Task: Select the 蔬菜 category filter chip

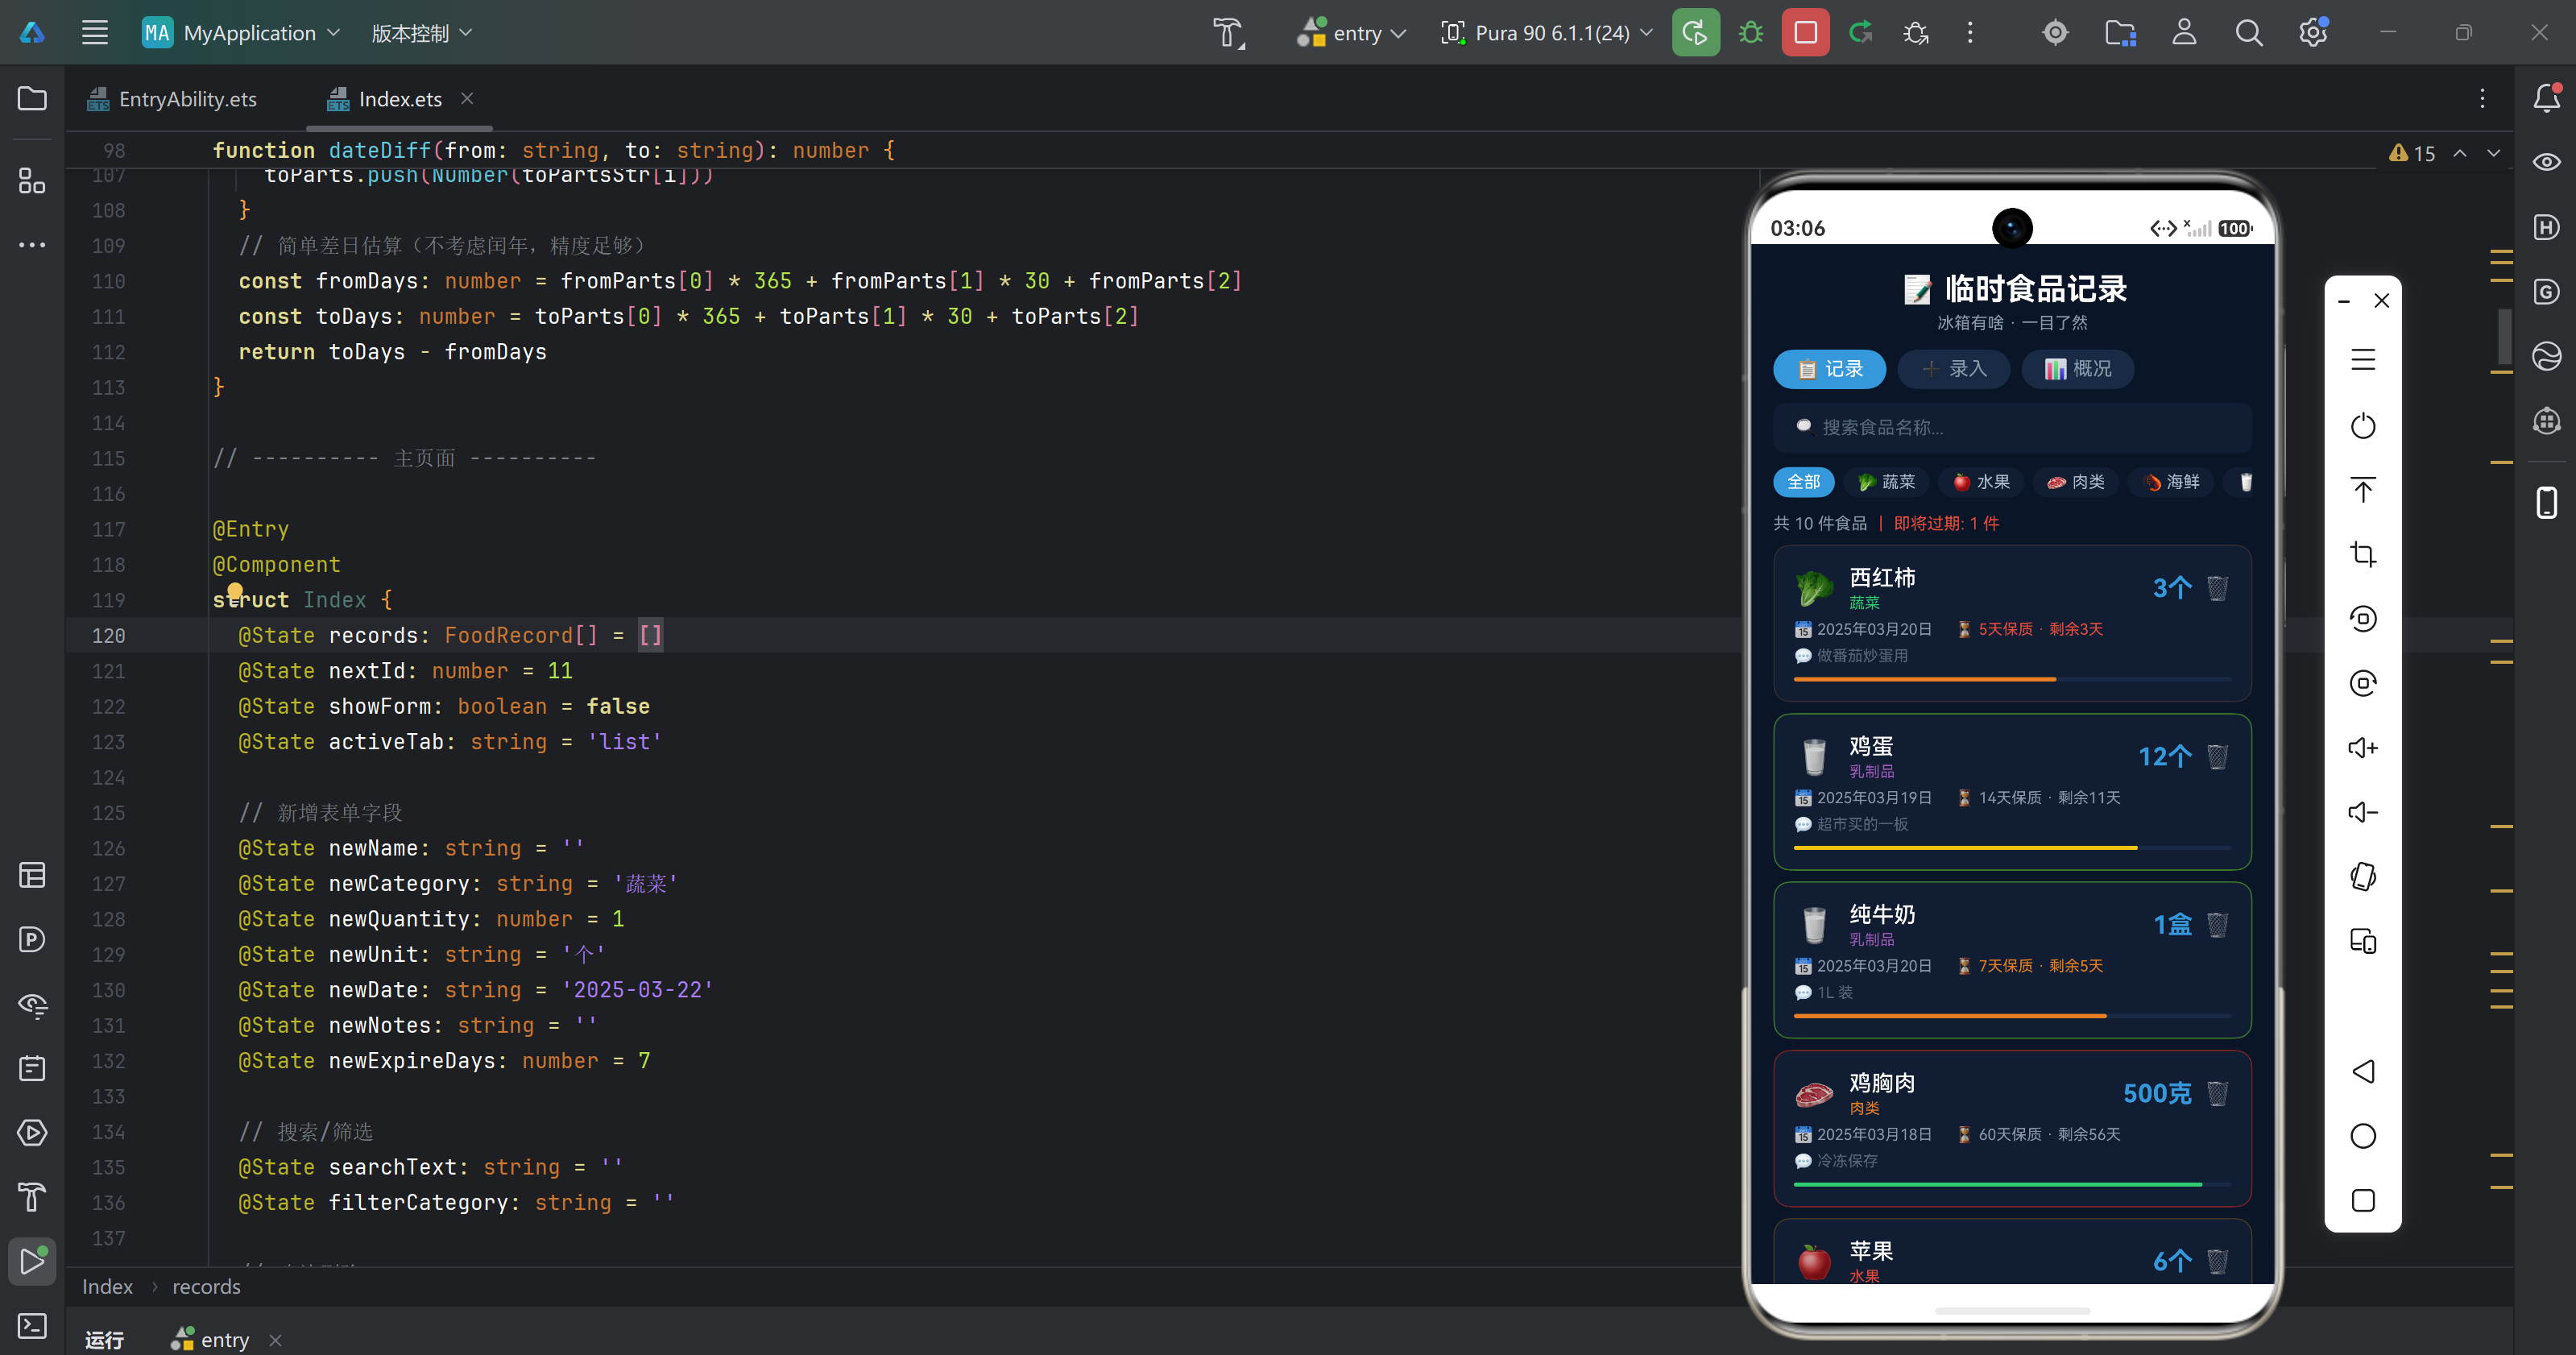Action: click(x=1886, y=482)
